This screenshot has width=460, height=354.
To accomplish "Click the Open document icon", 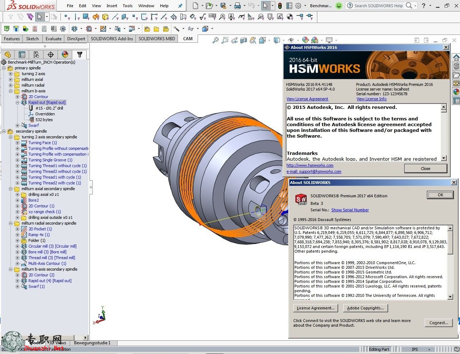I will 209,6.
